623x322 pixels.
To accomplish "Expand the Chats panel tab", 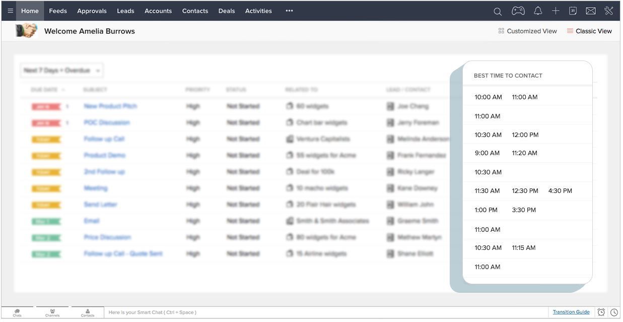I will (17, 313).
